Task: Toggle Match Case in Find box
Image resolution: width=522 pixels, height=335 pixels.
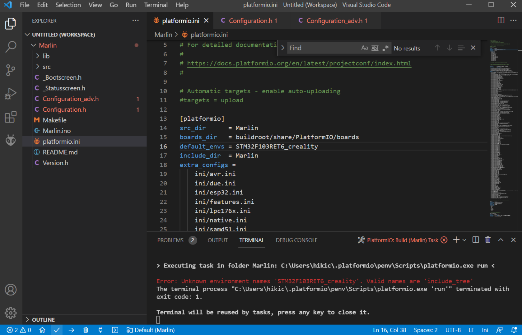Action: (364, 48)
